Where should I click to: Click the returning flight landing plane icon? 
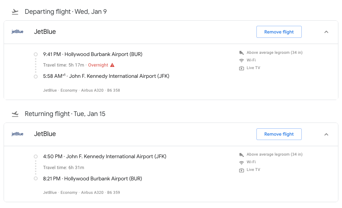[x=15, y=114]
